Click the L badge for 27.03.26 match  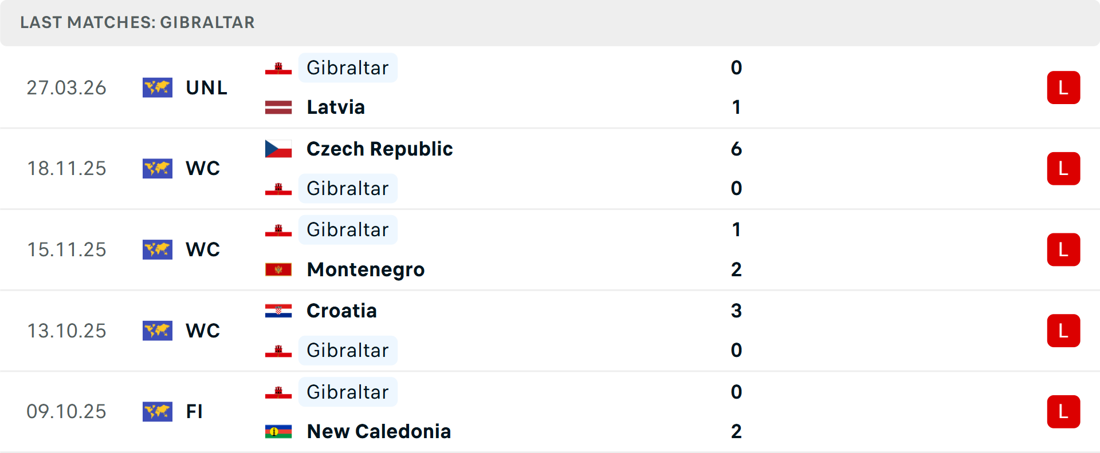coord(1063,88)
